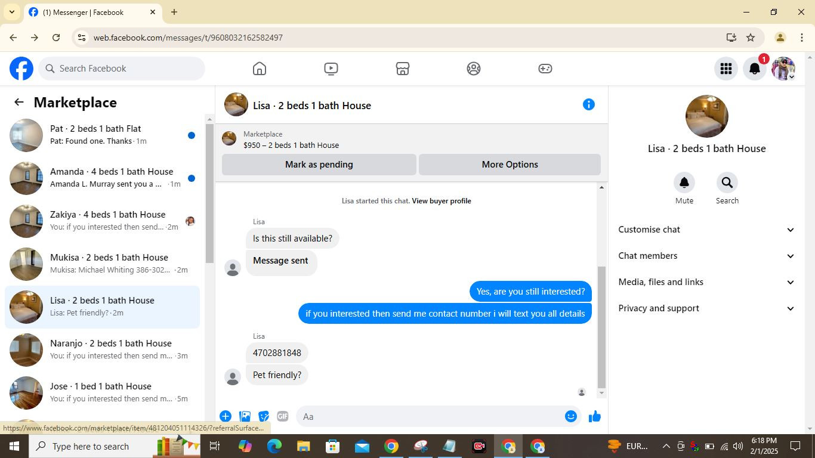Click More Options button
This screenshot has width=815, height=458.
510,165
